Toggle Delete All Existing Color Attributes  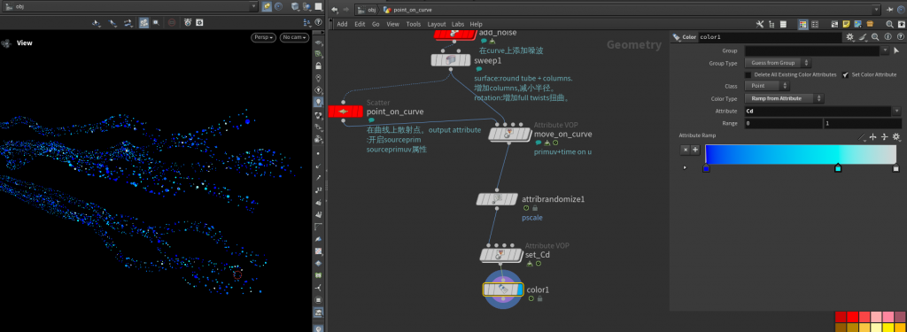748,74
